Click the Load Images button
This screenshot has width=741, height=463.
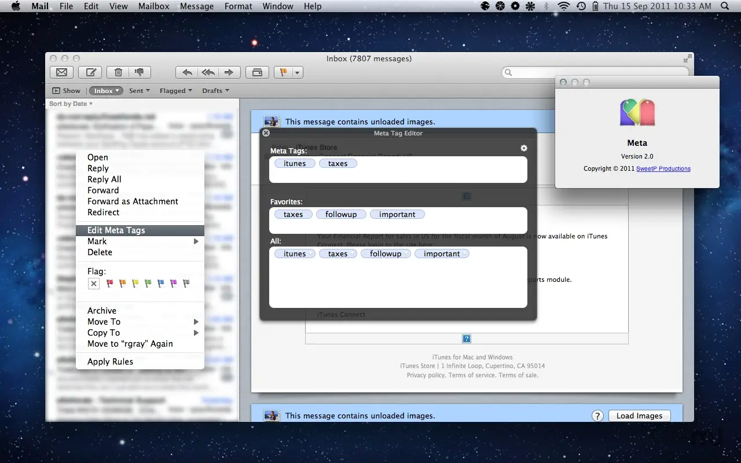(x=639, y=416)
